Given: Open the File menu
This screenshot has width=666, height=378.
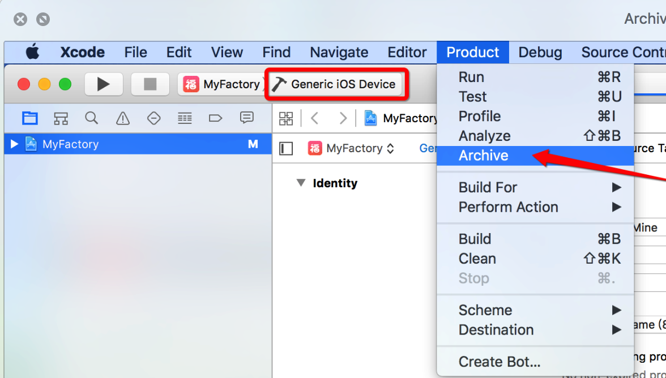Looking at the screenshot, I should (135, 52).
